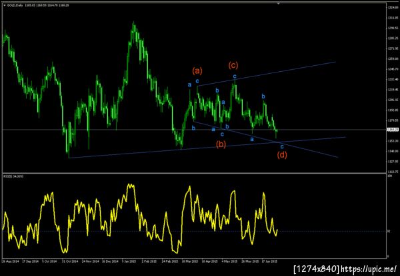Select the orange (a) wave label
Screen dimensions: 400x276
(x=197, y=71)
